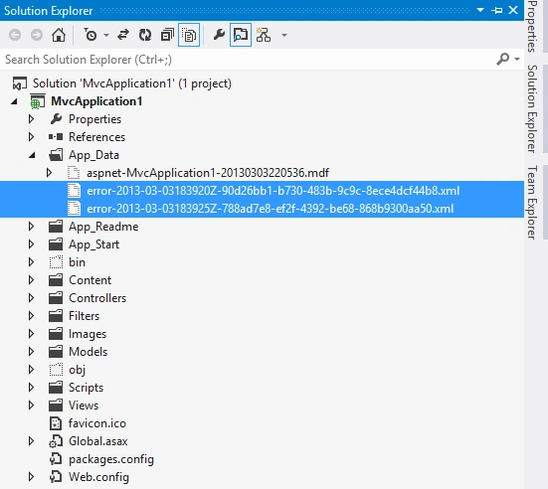
Task: Expand the bin folder
Action: click(x=31, y=262)
